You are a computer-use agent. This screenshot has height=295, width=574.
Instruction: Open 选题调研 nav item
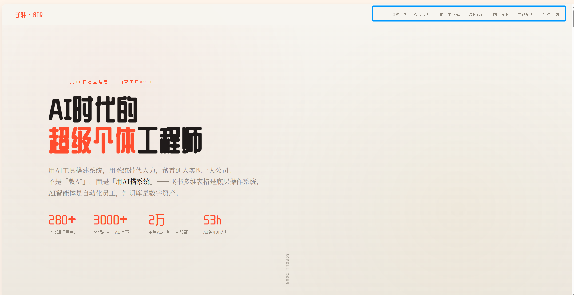click(x=476, y=14)
